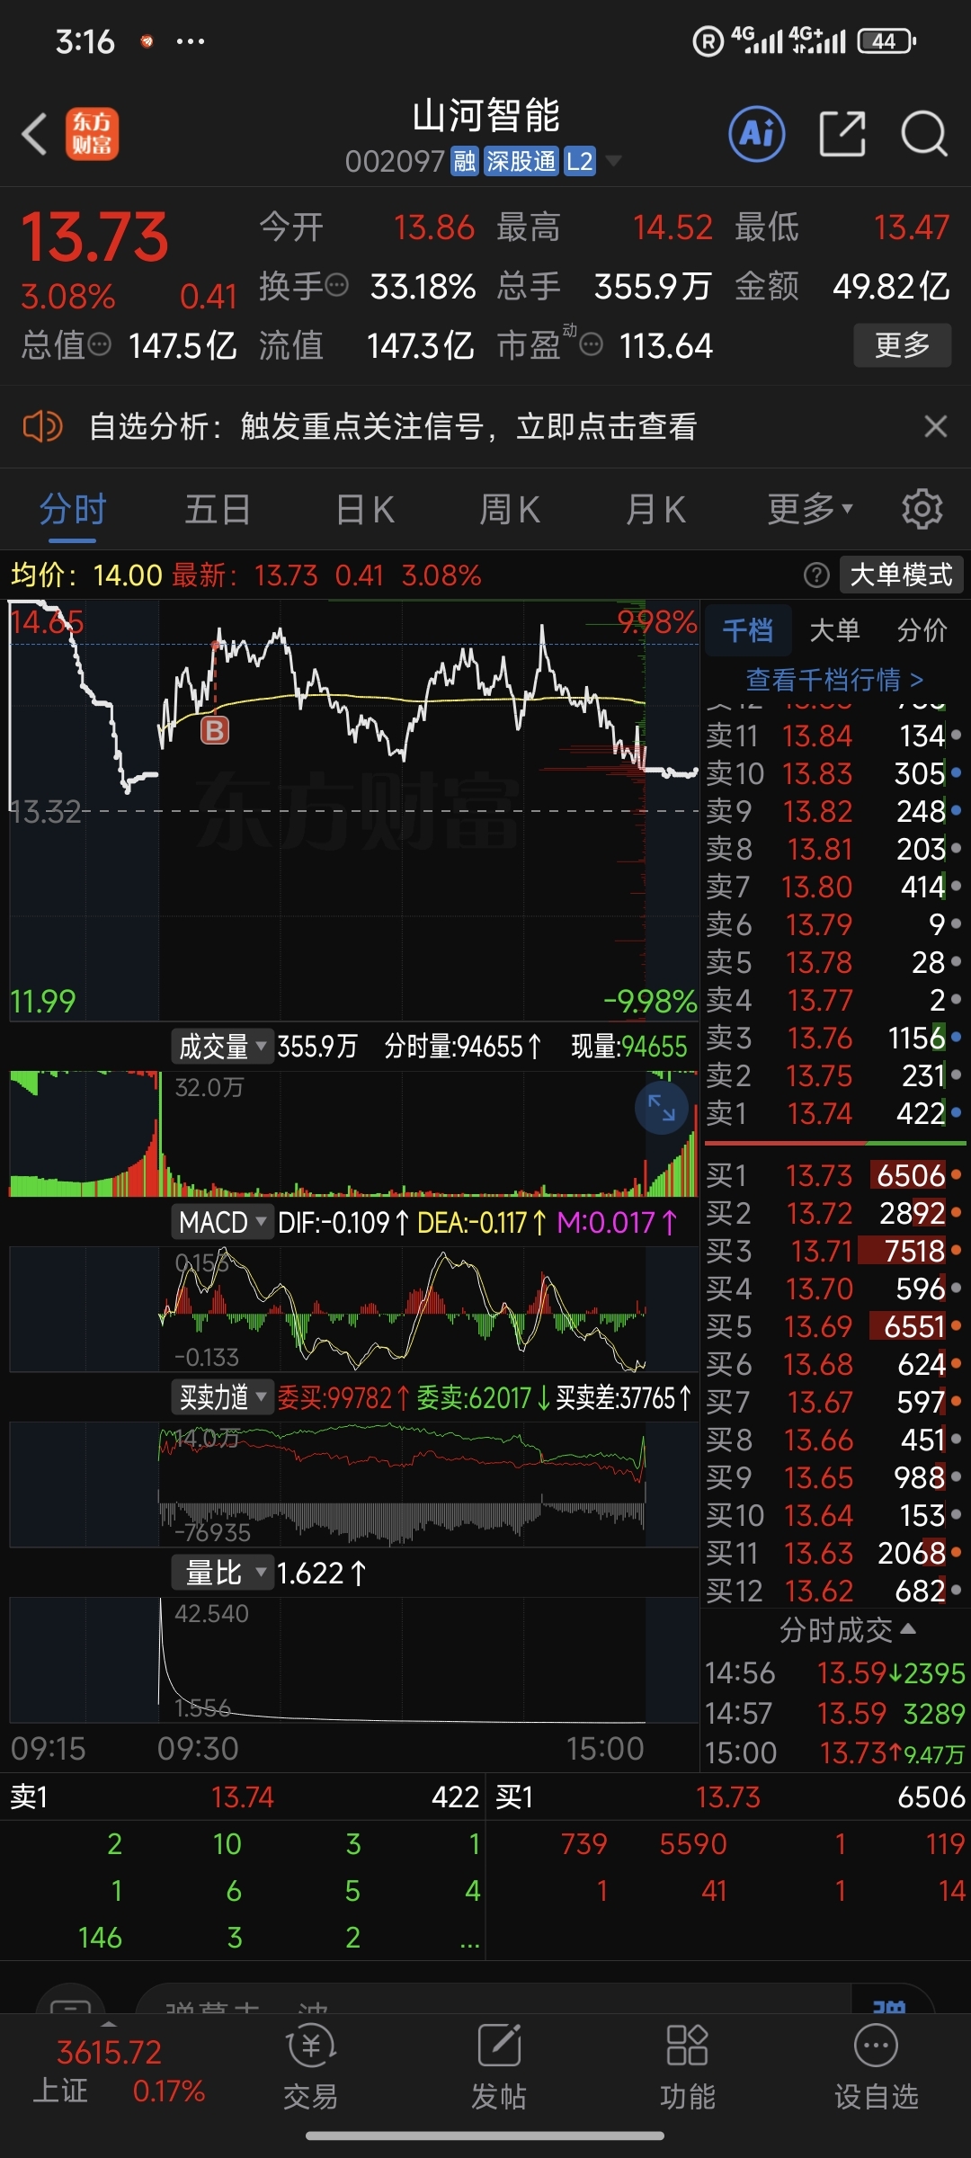Open the 量比 indicator dropdown
The image size is (971, 2158).
(x=222, y=1573)
